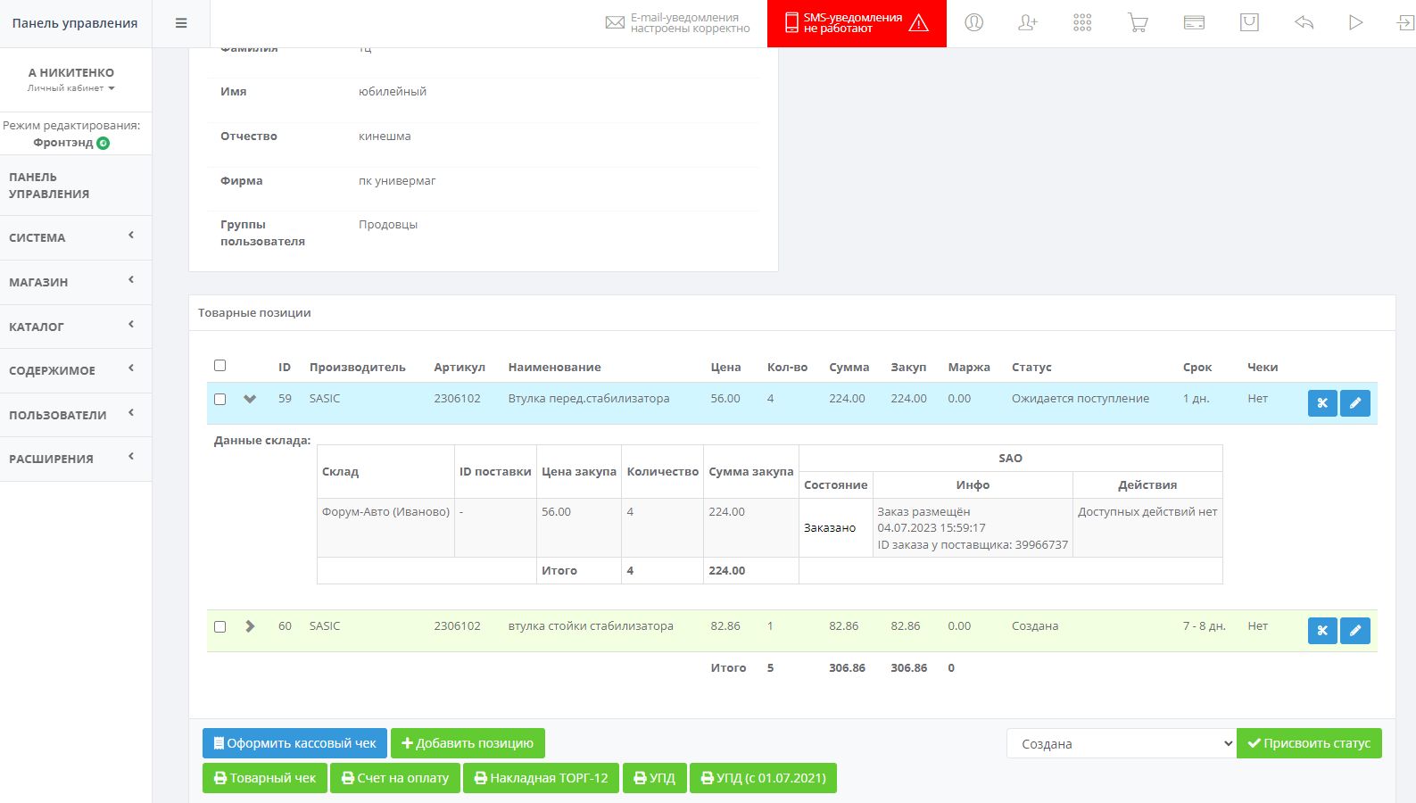Tick the checkbox for item ID 59
1416x803 pixels.
click(220, 400)
